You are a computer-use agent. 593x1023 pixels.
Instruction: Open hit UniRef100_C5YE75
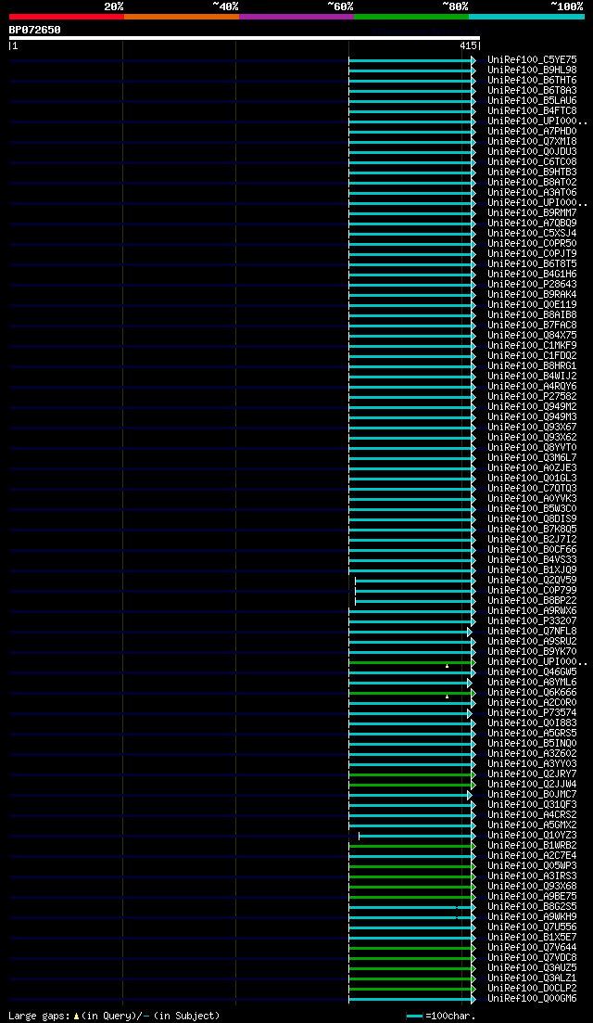(x=532, y=60)
